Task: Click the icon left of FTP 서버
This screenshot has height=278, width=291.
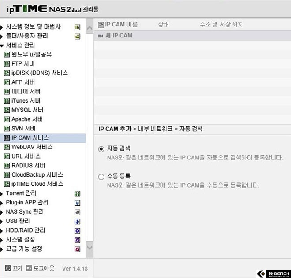Action: [7, 64]
